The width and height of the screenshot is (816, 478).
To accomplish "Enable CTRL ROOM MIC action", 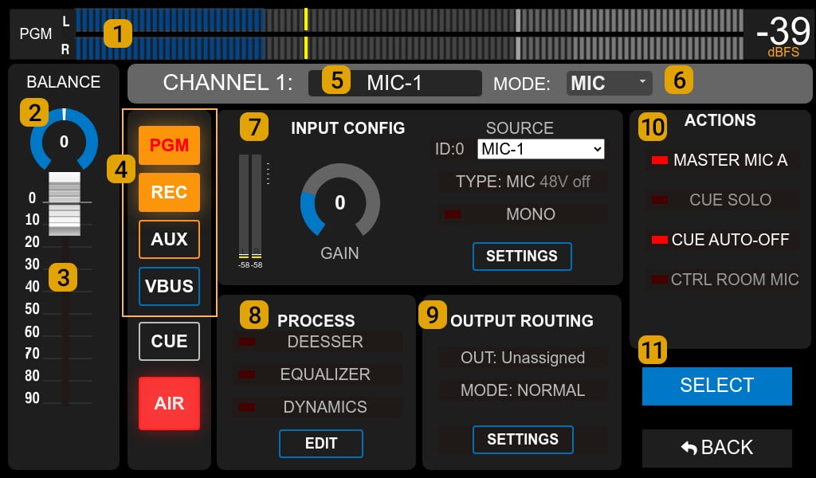I will [x=723, y=280].
